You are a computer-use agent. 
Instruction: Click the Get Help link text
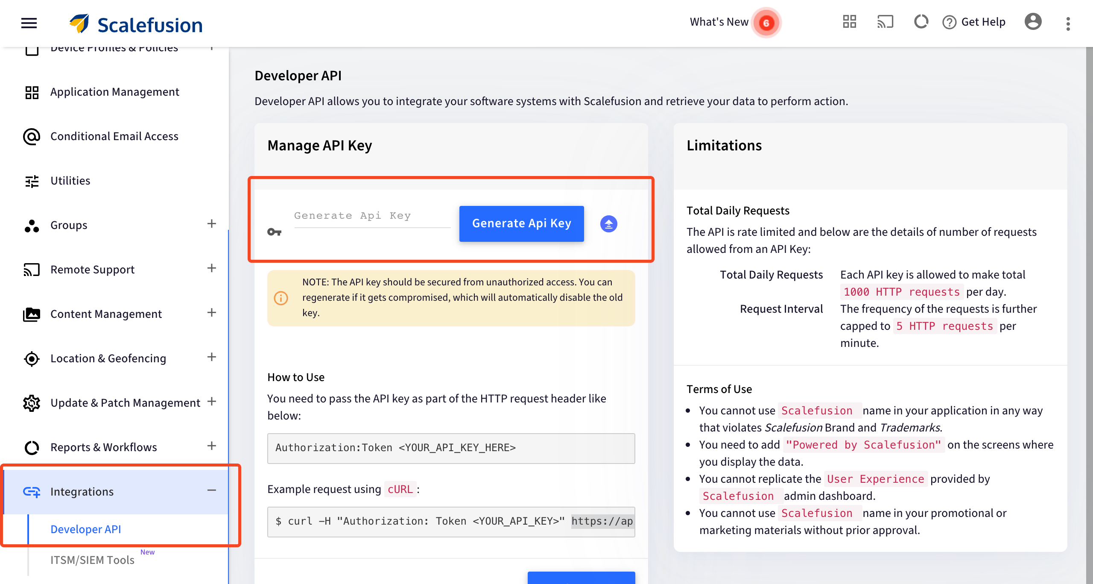coord(983,22)
